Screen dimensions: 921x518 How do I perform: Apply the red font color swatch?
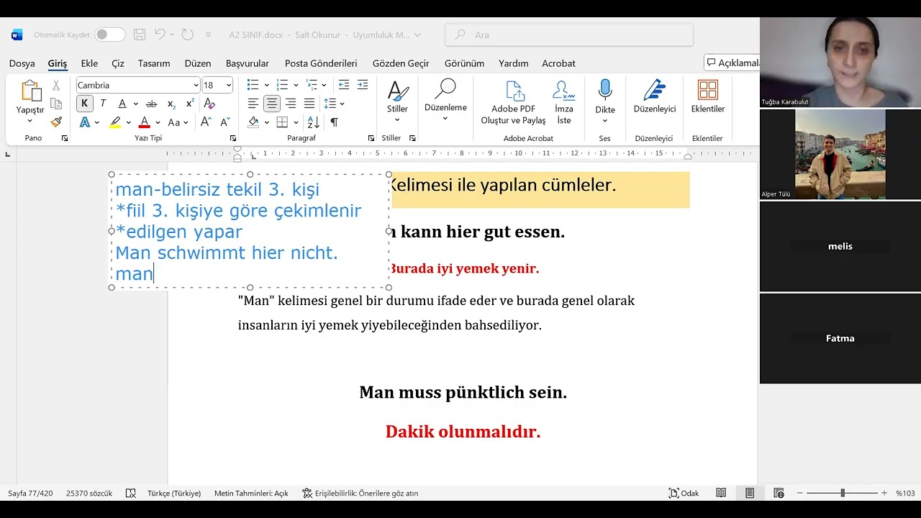(x=144, y=122)
